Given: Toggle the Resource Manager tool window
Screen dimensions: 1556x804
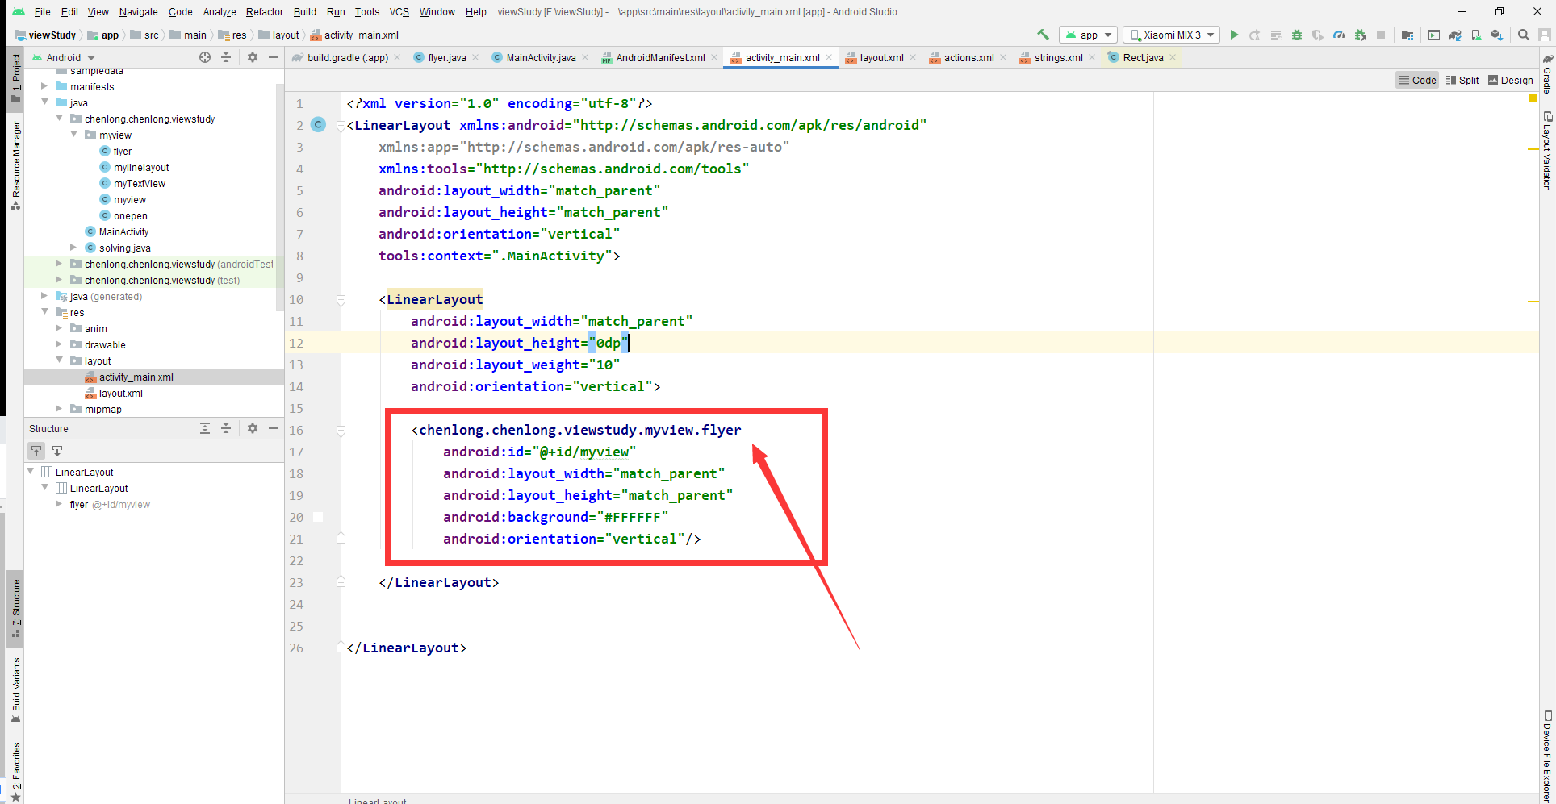Looking at the screenshot, I should pyautogui.click(x=15, y=165).
